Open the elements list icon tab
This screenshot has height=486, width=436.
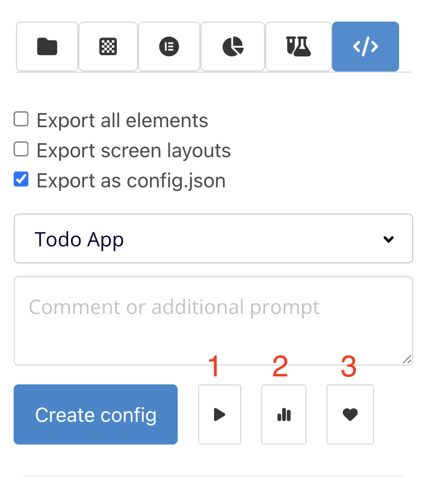click(x=169, y=47)
